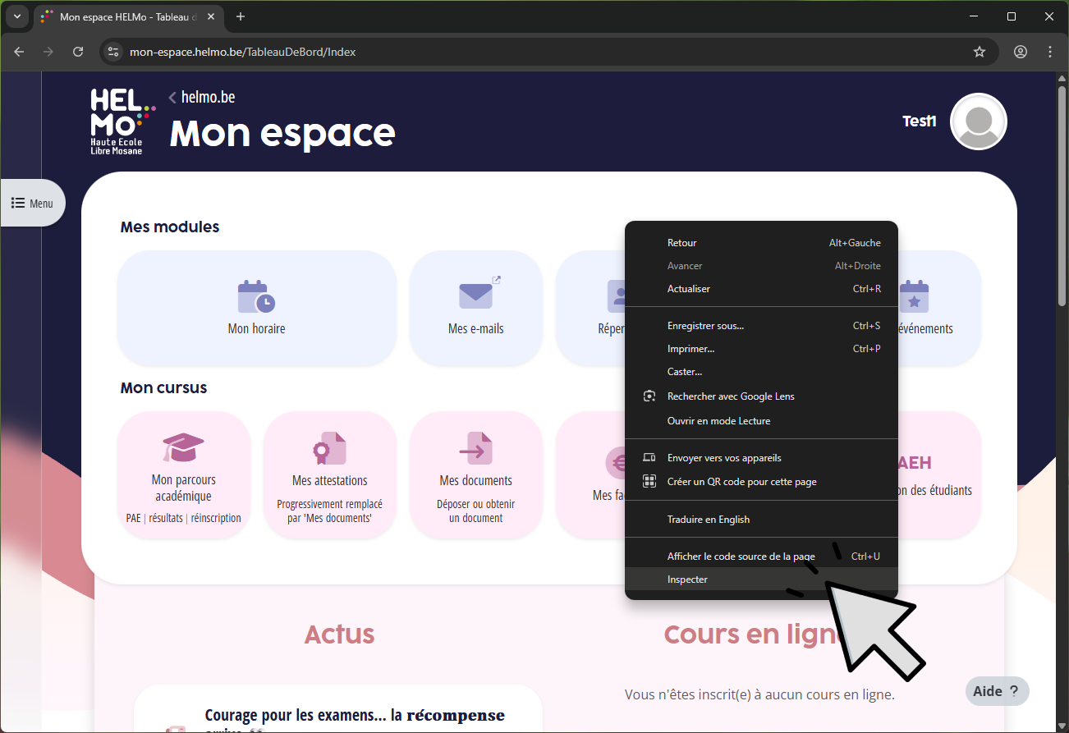1069x733 pixels.
Task: Click the HELMo logo
Action: (x=122, y=121)
